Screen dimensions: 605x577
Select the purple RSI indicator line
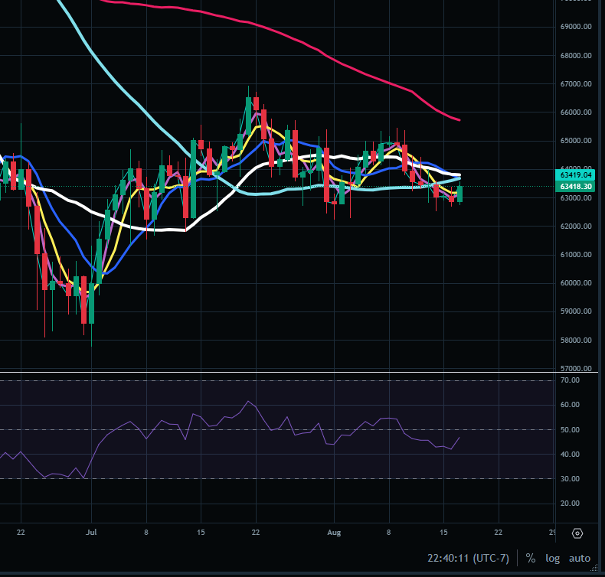tap(247, 403)
